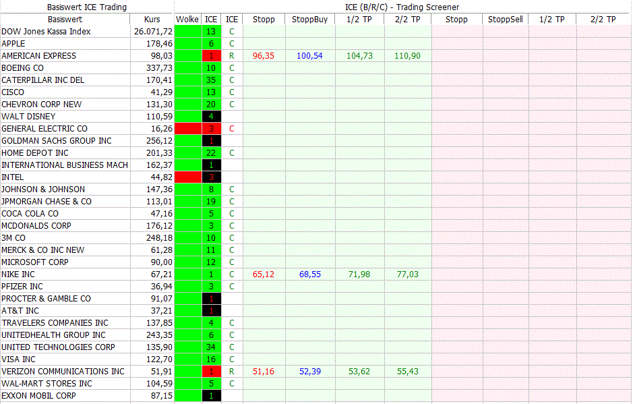Click the Dow Jones price 26.071,72
Screen dimensions: 633x404
[x=154, y=32]
